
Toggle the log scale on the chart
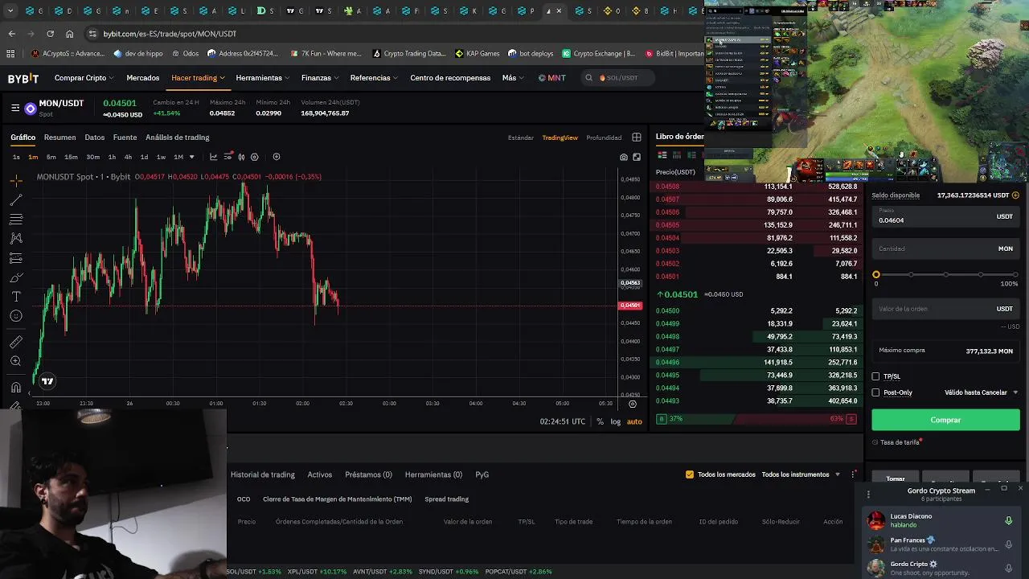[x=615, y=421]
